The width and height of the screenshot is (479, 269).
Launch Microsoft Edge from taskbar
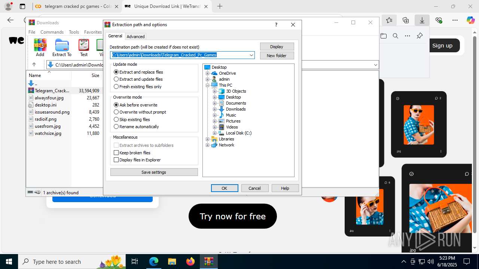coord(154,262)
